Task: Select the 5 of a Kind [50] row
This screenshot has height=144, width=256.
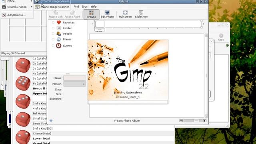Action: pos(104,128)
